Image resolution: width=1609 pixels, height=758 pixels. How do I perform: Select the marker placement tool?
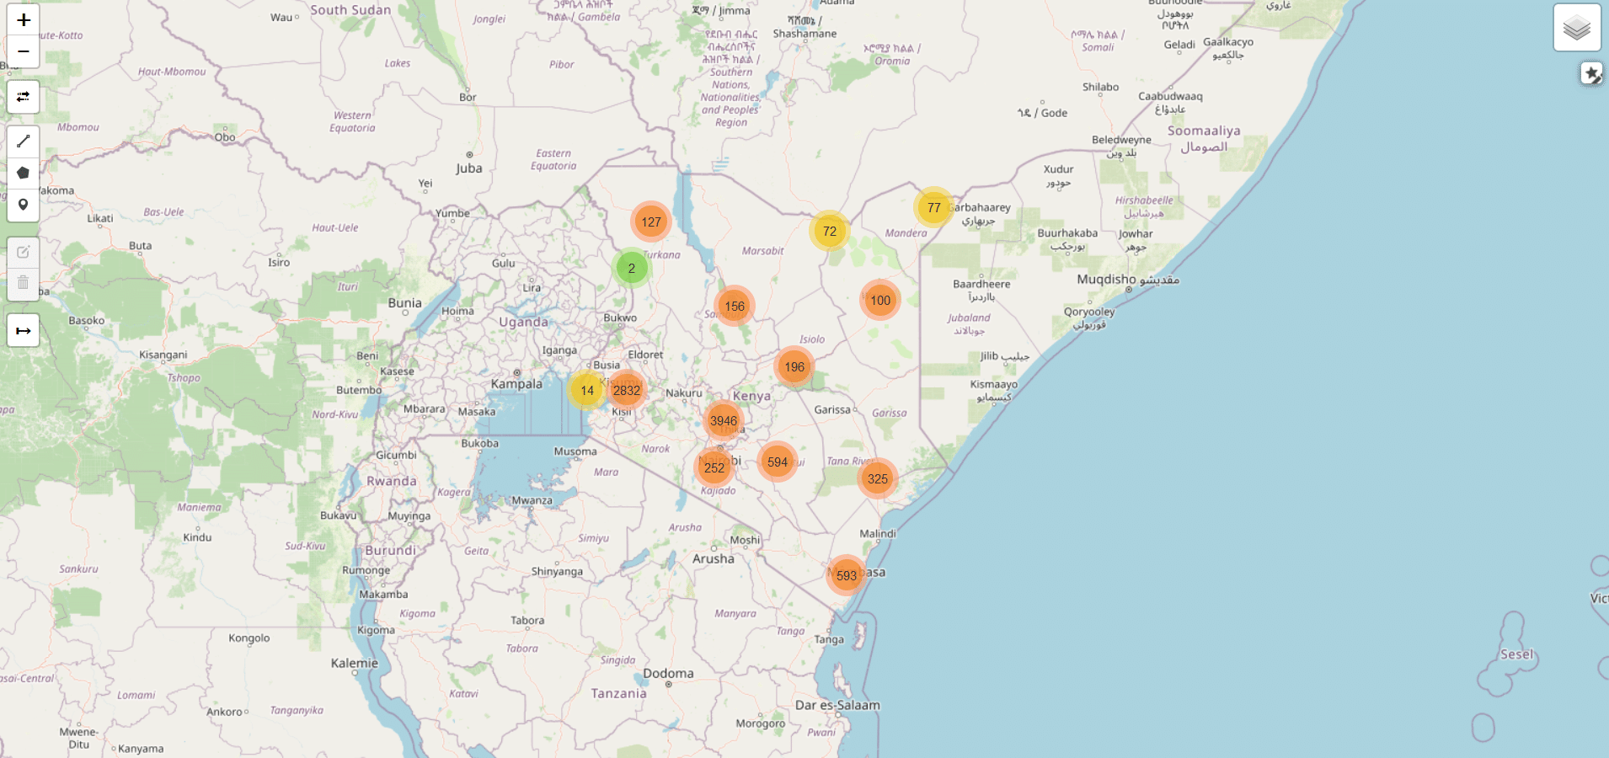[23, 205]
